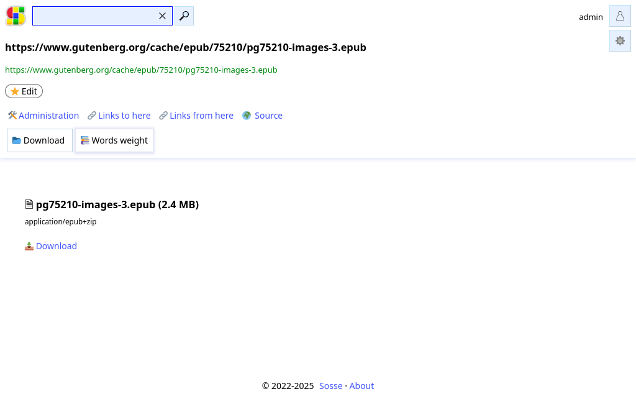
Task: Click the document icon beside epub filename
Action: (29, 204)
